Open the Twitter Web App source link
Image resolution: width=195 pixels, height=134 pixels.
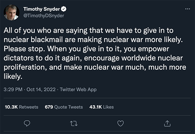click(78, 89)
